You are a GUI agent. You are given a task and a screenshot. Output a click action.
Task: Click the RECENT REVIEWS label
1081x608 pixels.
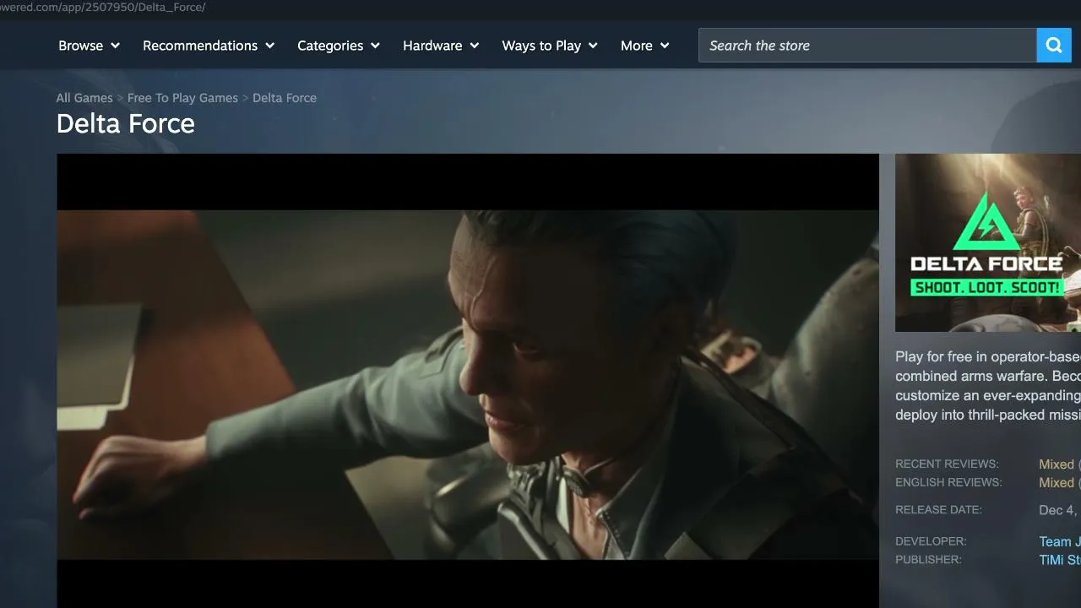pyautogui.click(x=947, y=464)
